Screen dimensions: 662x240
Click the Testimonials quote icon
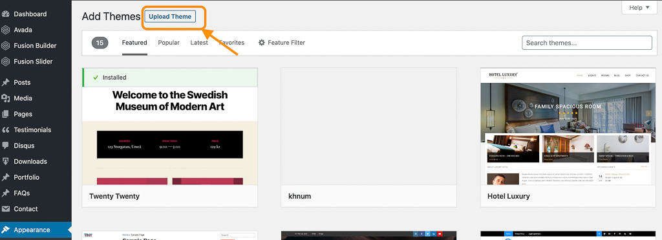5,130
